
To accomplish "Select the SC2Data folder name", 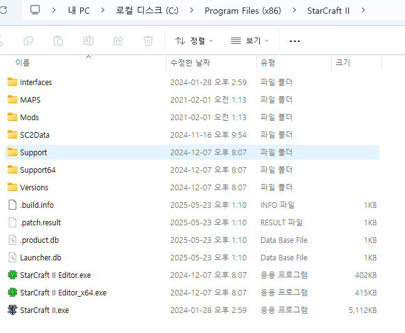I will [x=34, y=135].
